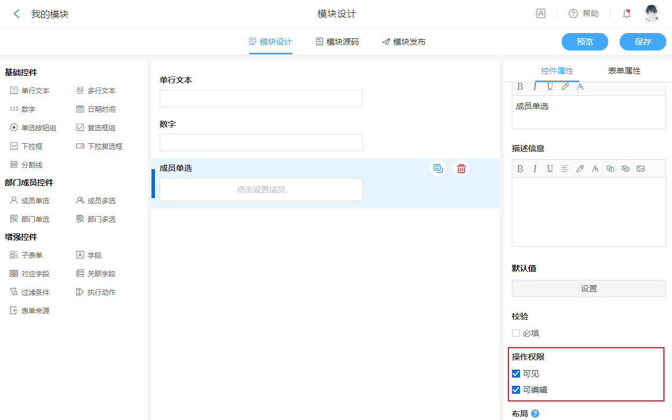This screenshot has width=672, height=420.
Task: Uncheck the 可编辑 checkbox
Action: pyautogui.click(x=516, y=390)
